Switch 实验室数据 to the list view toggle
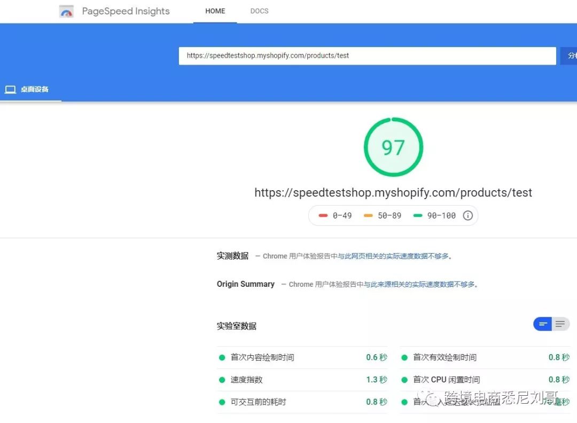This screenshot has height=423, width=577. tap(560, 324)
